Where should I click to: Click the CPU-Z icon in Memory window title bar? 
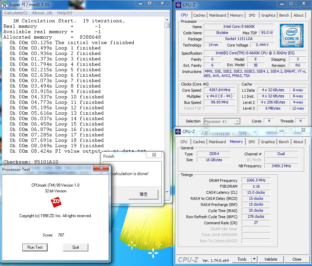[x=178, y=132]
